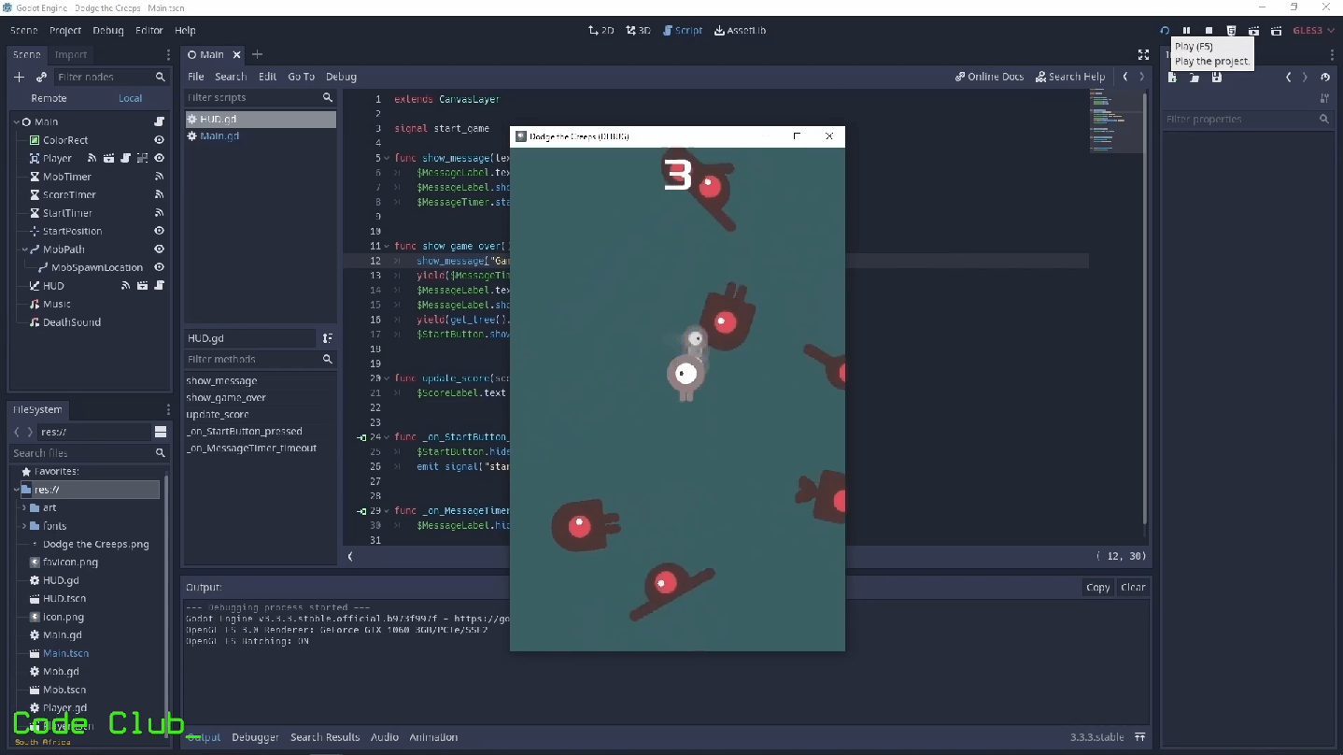Stop the running game
The height and width of the screenshot is (755, 1343).
point(1209,31)
